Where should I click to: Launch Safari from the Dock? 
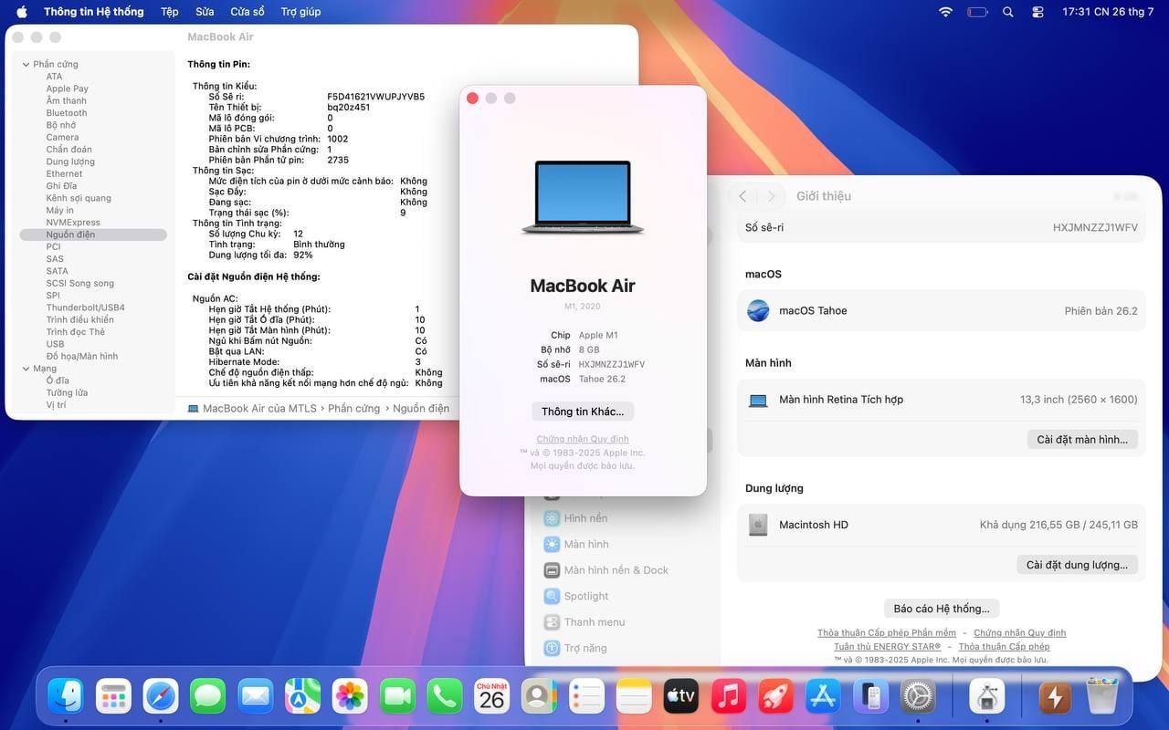coord(161,697)
